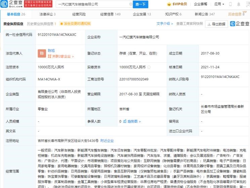The width and height of the screenshot is (250, 188).
Task: Click the 登记机关 value 长春市市场监督管理局
Action: [x=222, y=109]
